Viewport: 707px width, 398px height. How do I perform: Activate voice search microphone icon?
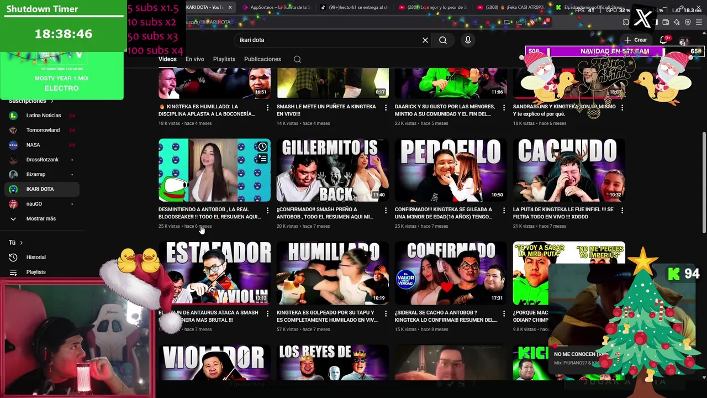[468, 40]
